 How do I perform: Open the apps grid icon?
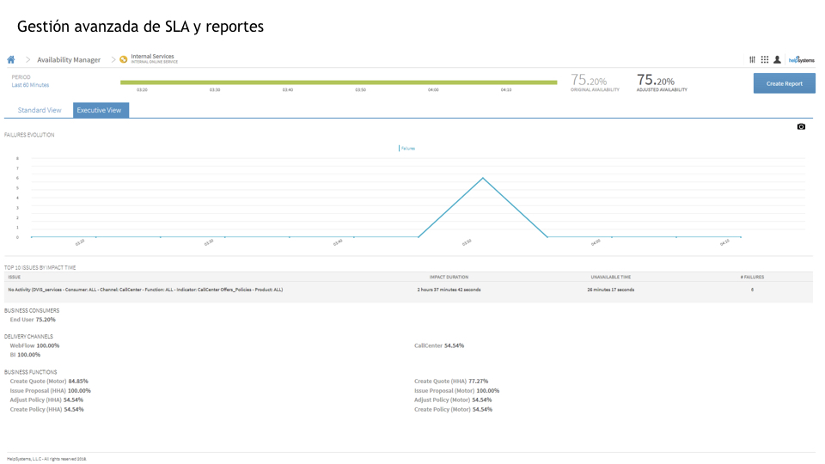tap(765, 59)
